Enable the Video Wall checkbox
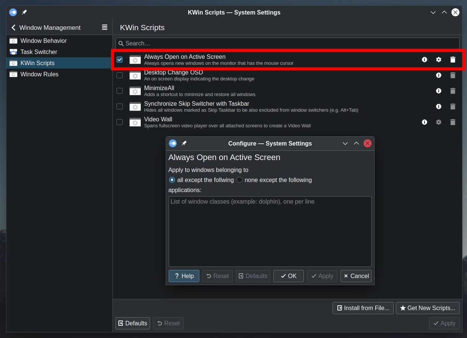This screenshot has width=467, height=338. pyautogui.click(x=120, y=122)
